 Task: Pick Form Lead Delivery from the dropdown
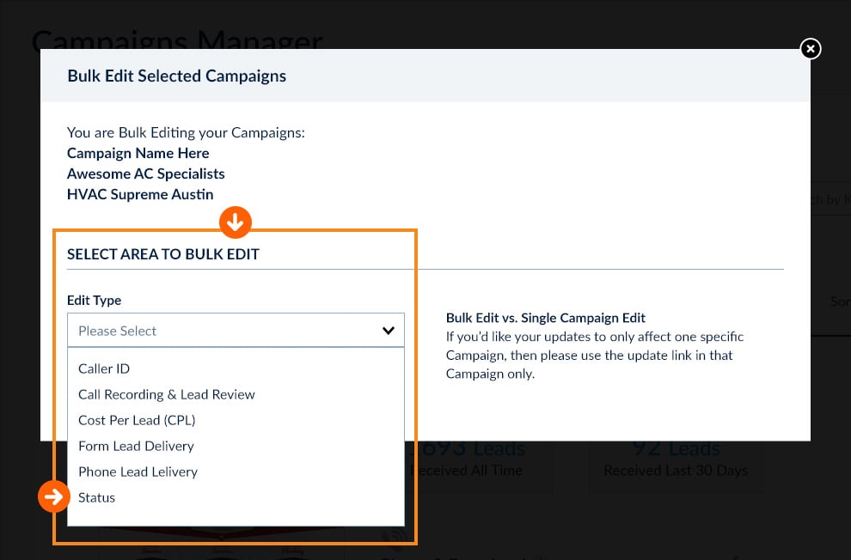click(136, 446)
